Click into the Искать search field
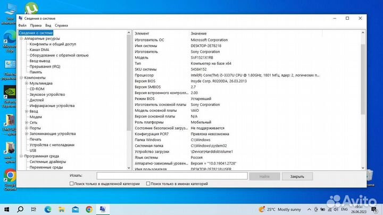 172,176
